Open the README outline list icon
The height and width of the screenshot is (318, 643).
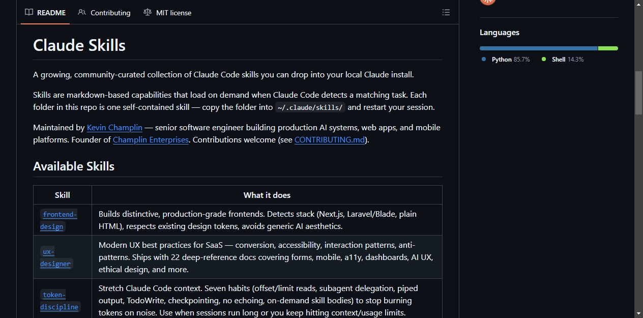[x=446, y=12]
